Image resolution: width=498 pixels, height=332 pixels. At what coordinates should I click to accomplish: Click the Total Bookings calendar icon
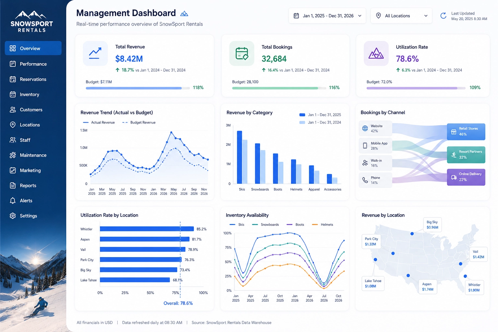point(242,53)
